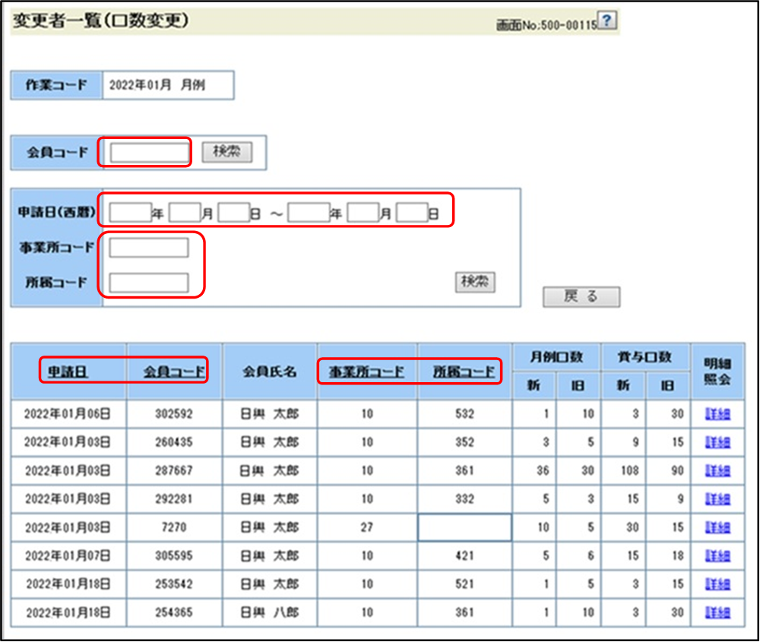Viewport: 760px width, 642px height.
Task: Sort by 所属コード column header
Action: [x=464, y=372]
